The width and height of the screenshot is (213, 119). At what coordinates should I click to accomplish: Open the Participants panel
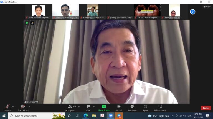70,107
